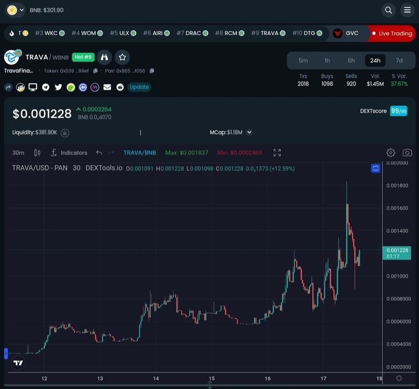Open the chart-bars explorer icon
Image resolution: width=419 pixels, height=389 pixels.
tap(20, 87)
